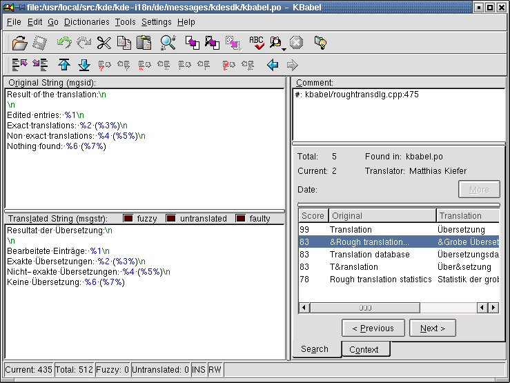This screenshot has width=510, height=383.
Task: Click the disabled dotted copy icon
Action: pos(233,43)
